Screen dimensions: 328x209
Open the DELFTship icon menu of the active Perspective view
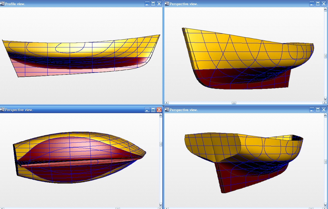2,110
